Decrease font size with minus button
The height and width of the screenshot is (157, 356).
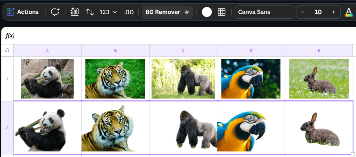click(303, 12)
